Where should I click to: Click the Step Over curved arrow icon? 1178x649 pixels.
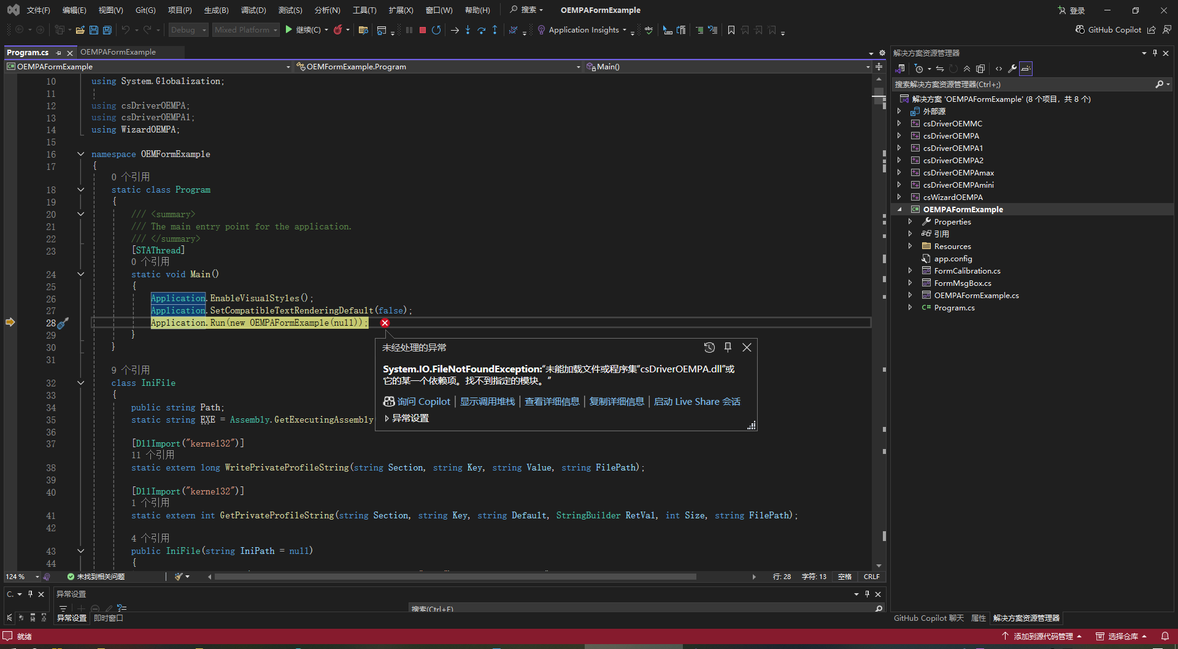481,29
